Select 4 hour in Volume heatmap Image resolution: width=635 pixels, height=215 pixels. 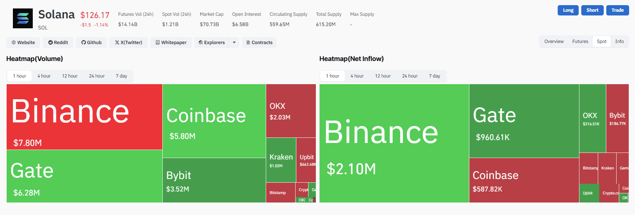point(44,76)
